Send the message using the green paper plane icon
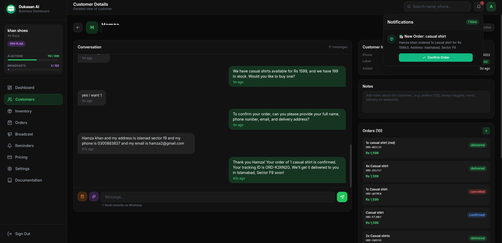The height and width of the screenshot is (243, 502). click(x=342, y=197)
